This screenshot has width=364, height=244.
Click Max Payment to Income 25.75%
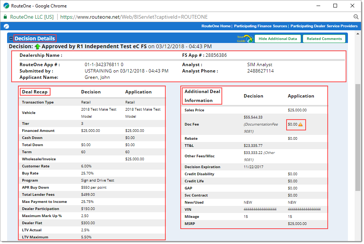click(x=87, y=202)
